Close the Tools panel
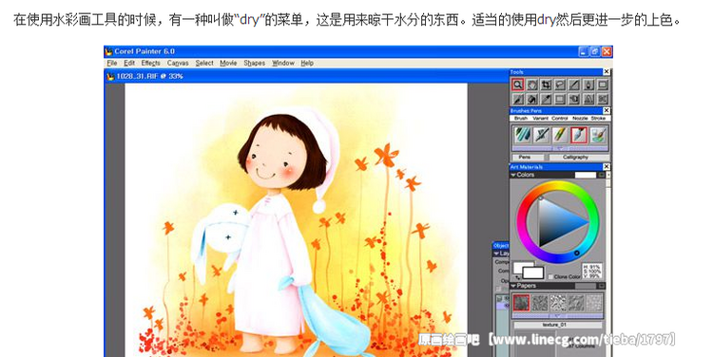Screen dimensions: 713x357 coord(607,72)
